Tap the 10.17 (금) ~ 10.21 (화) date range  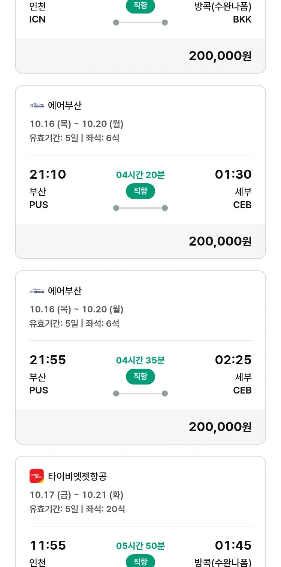(76, 495)
